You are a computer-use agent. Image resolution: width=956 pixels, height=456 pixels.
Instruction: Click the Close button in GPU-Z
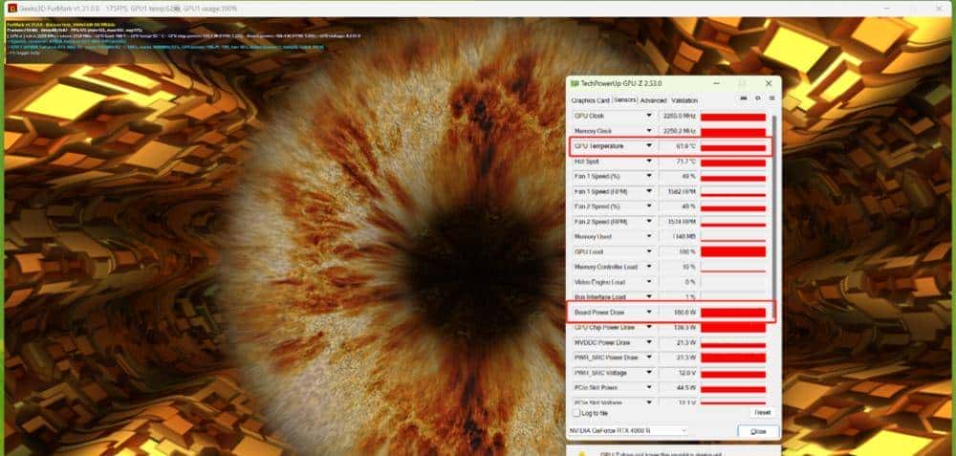[758, 432]
